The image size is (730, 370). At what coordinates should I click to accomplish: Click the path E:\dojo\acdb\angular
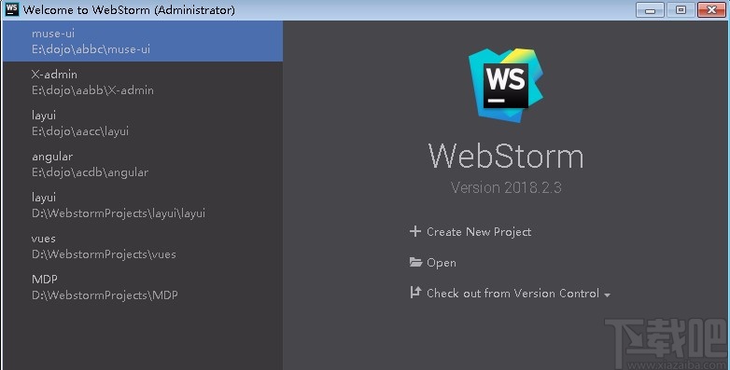pyautogui.click(x=90, y=172)
